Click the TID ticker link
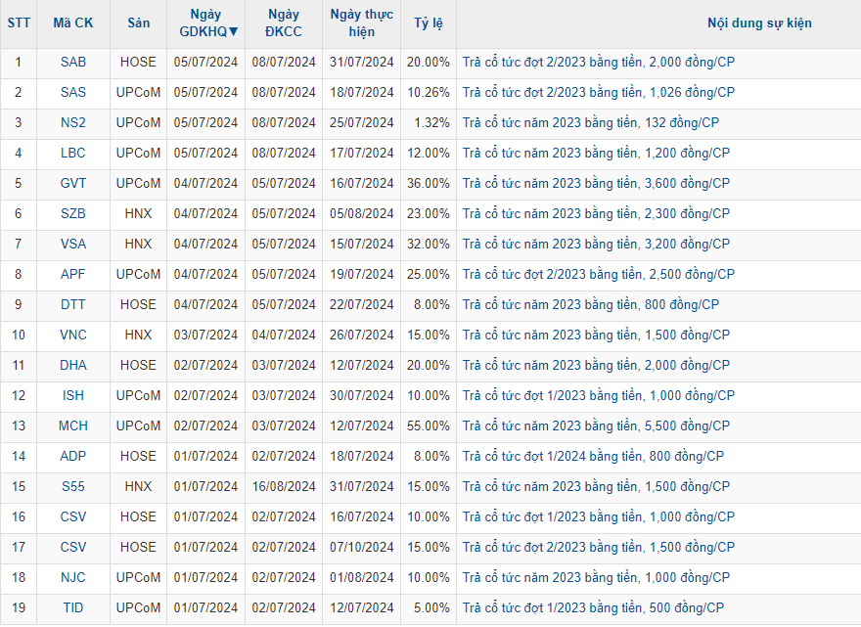The height and width of the screenshot is (627, 861). [x=72, y=607]
